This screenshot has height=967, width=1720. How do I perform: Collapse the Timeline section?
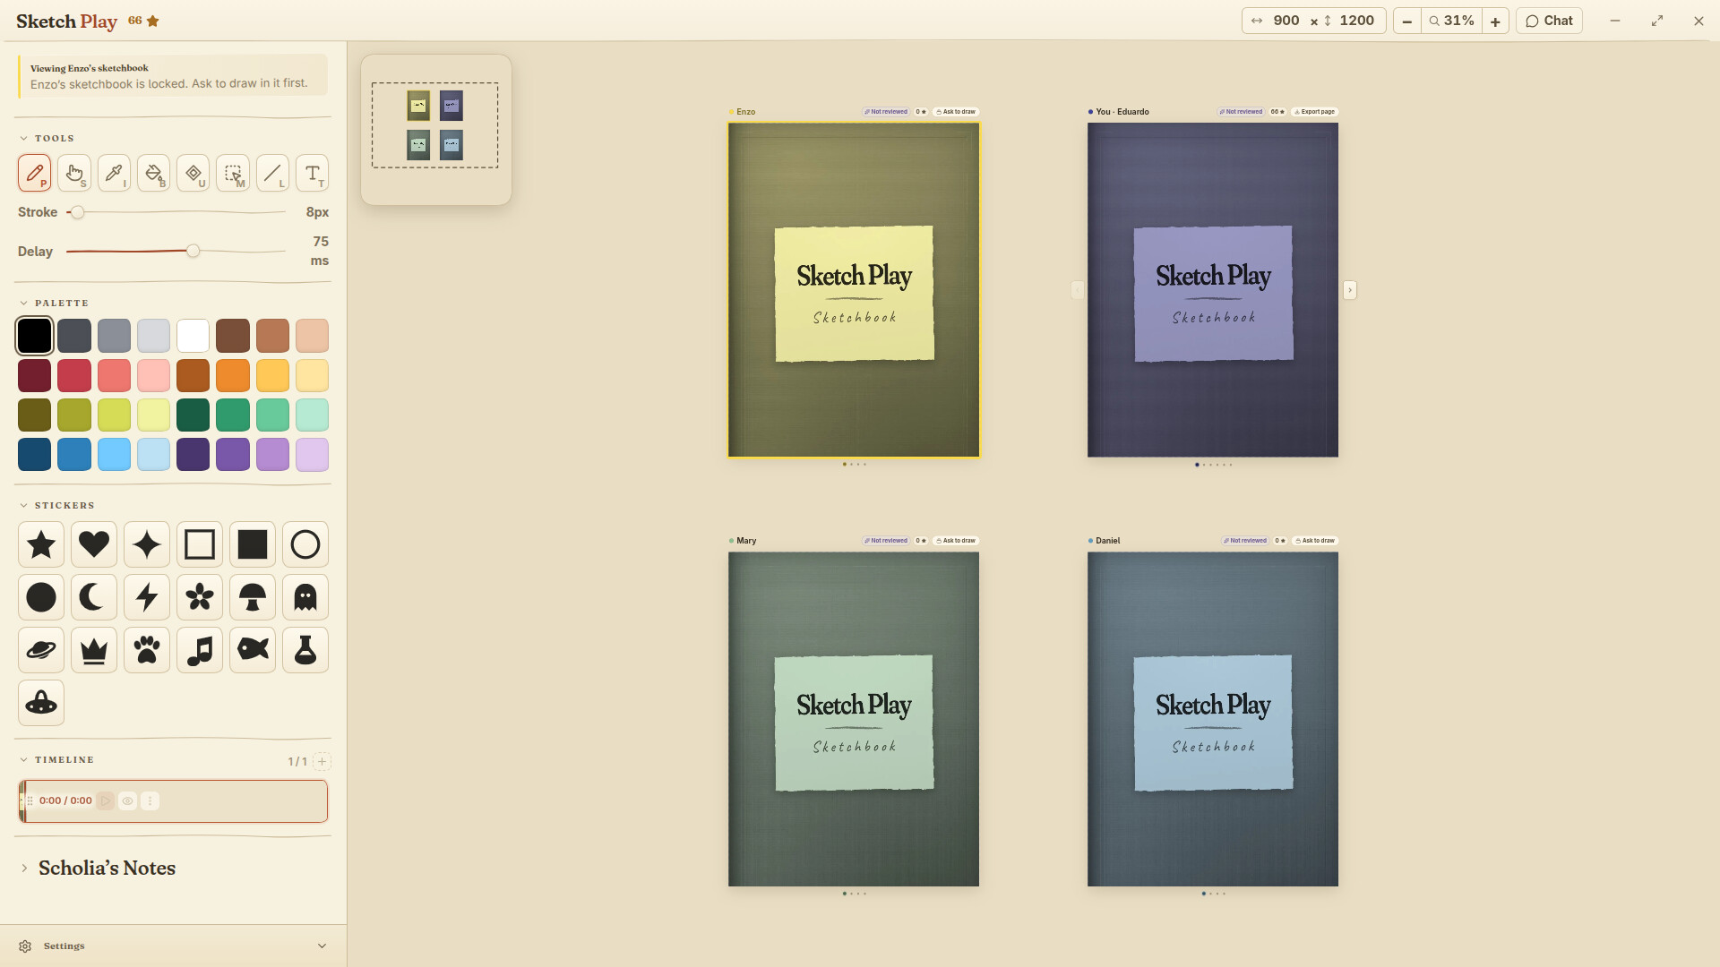(24, 760)
